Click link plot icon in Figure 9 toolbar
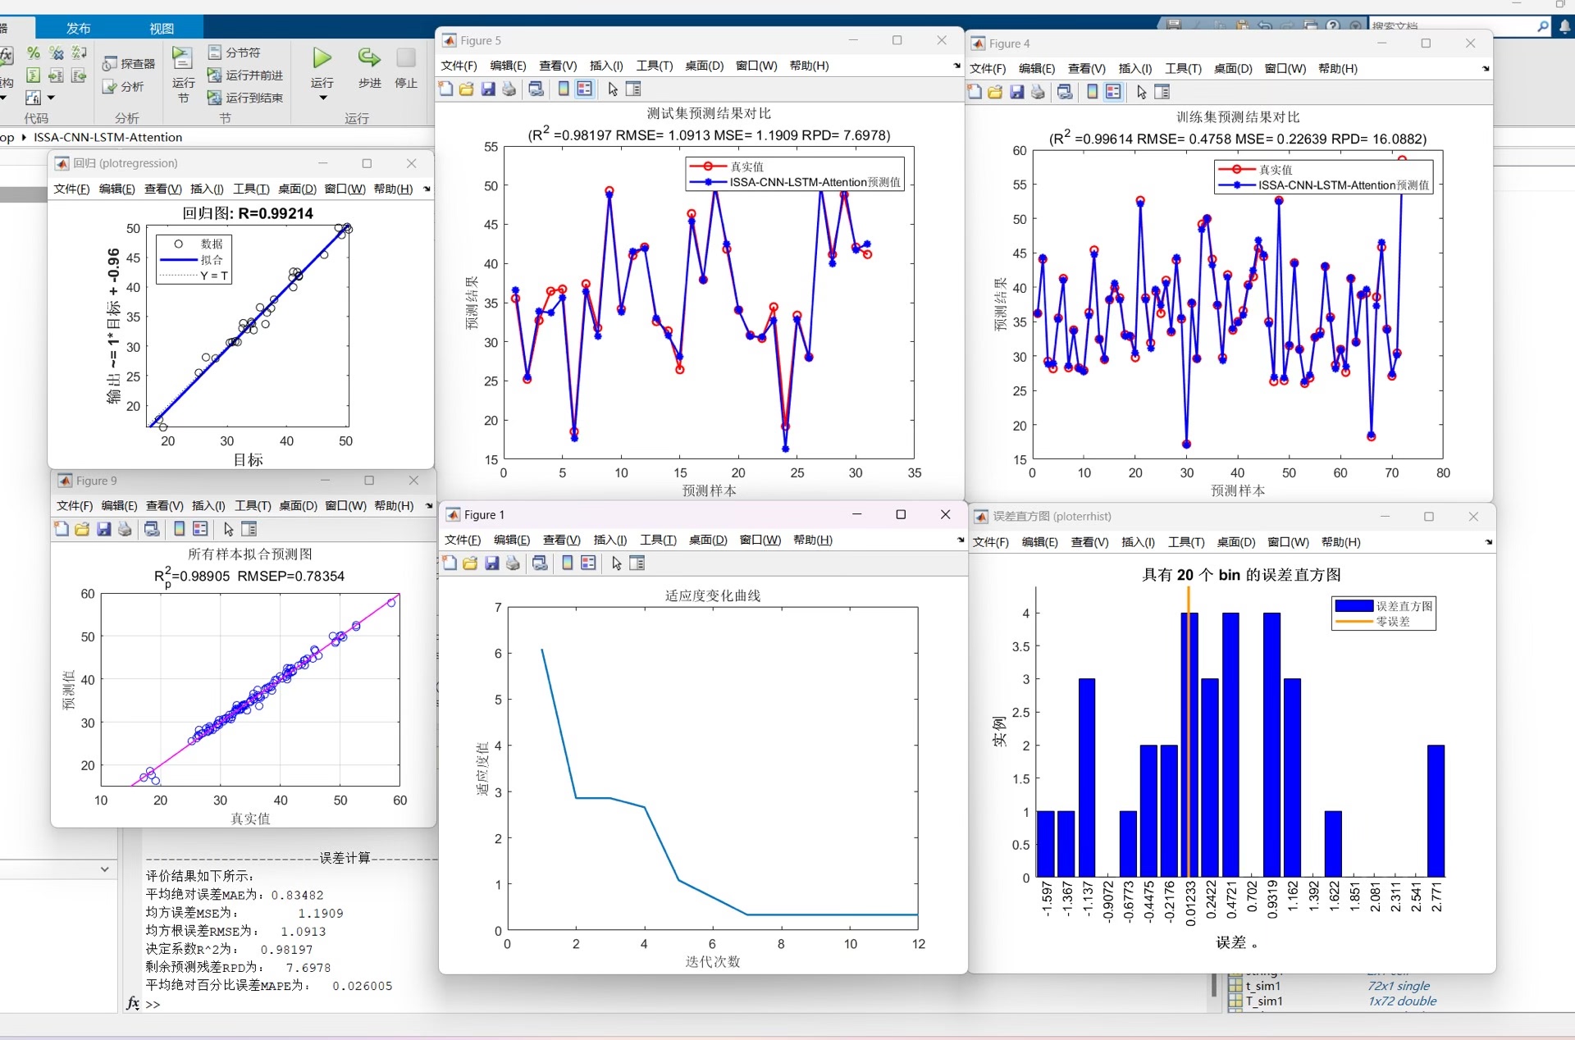Viewport: 1575px width, 1040px height. (x=152, y=529)
